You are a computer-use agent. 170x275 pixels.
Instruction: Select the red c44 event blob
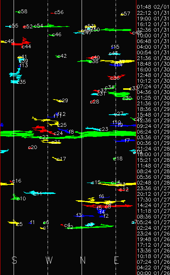22,42
